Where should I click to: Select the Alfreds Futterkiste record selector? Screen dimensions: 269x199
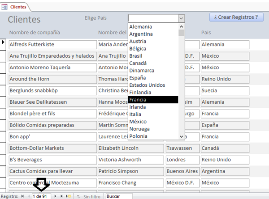pos(3,44)
